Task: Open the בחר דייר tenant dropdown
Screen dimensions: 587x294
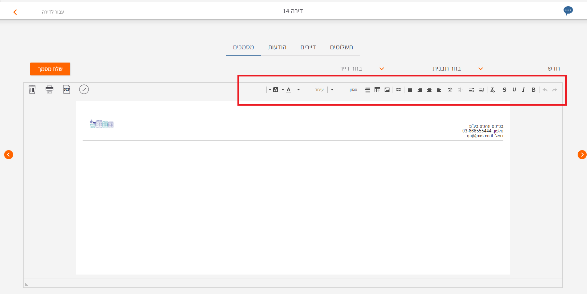Action: 361,68
